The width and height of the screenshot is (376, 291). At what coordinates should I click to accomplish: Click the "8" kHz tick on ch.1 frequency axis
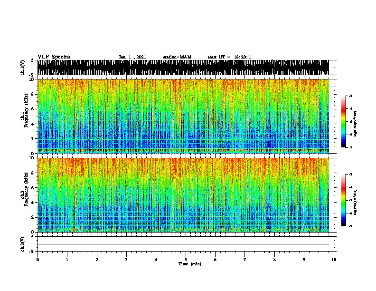pyautogui.click(x=33, y=94)
